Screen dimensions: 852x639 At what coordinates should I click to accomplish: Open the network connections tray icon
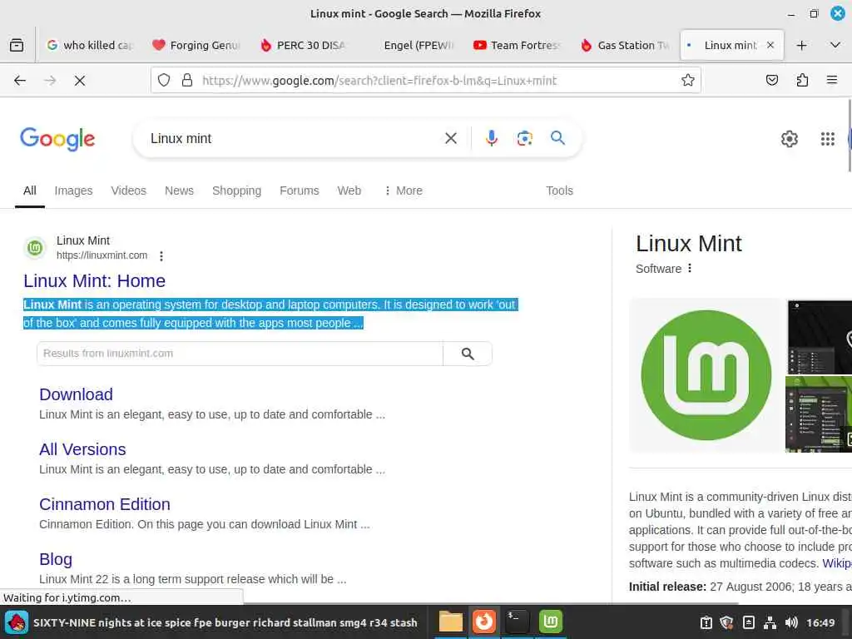[x=770, y=622]
